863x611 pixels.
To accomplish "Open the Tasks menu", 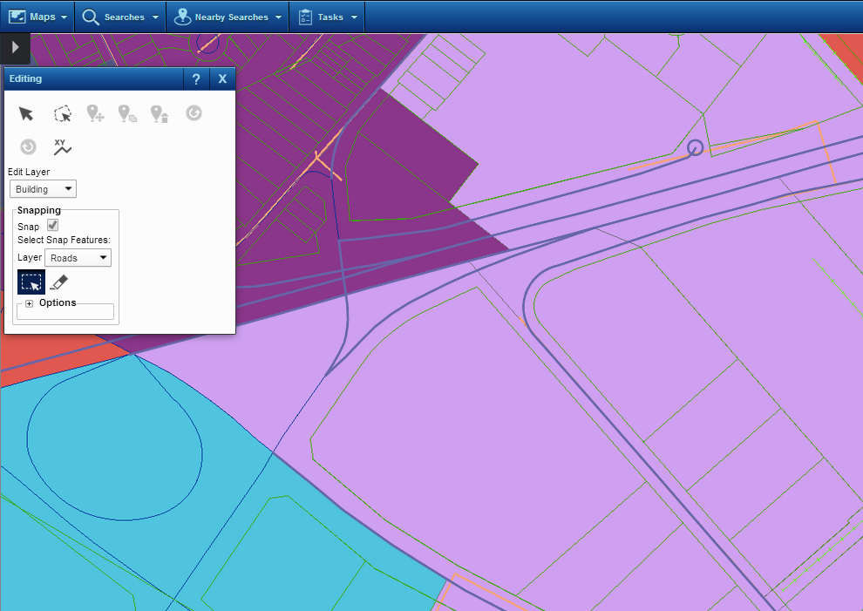I will tap(327, 17).
